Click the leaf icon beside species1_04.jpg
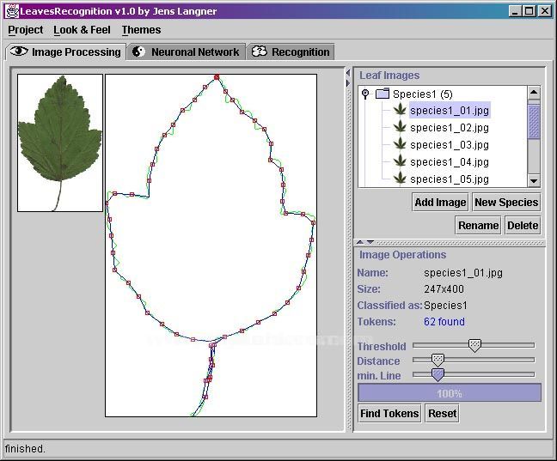The height and width of the screenshot is (461, 557). tap(399, 161)
